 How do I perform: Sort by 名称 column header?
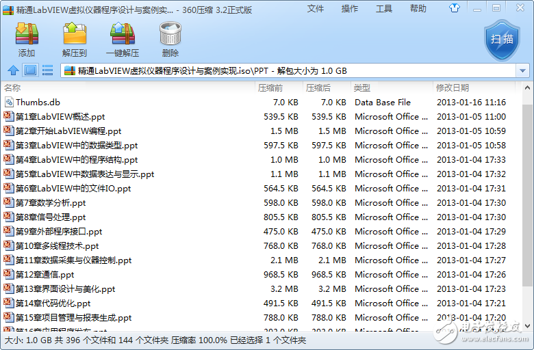[x=128, y=87]
